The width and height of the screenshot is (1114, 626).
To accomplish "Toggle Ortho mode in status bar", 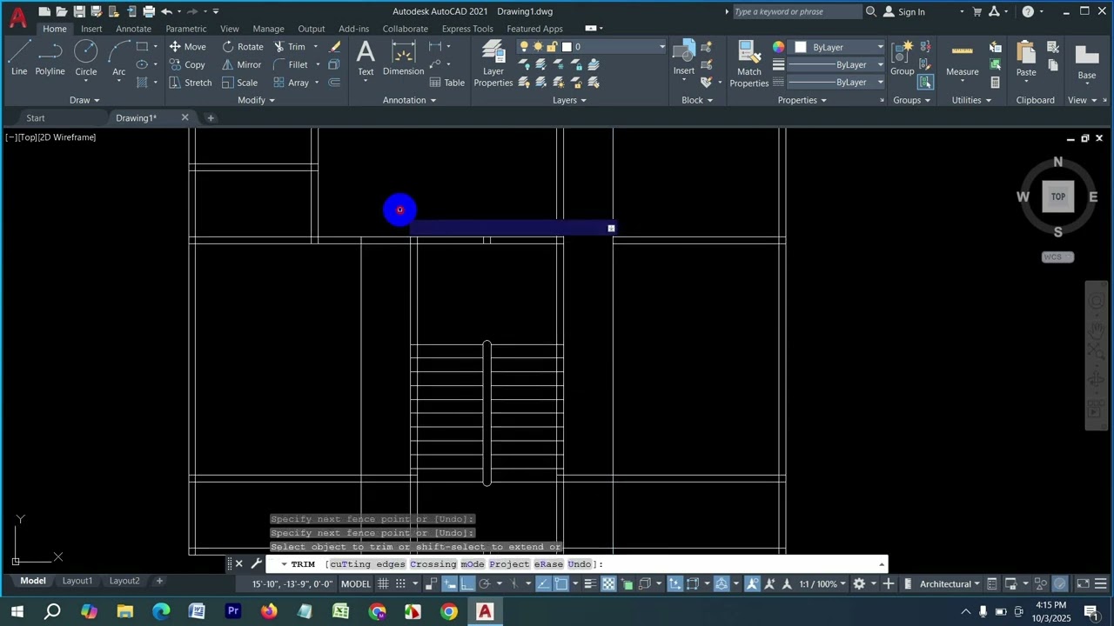I will pyautogui.click(x=467, y=583).
